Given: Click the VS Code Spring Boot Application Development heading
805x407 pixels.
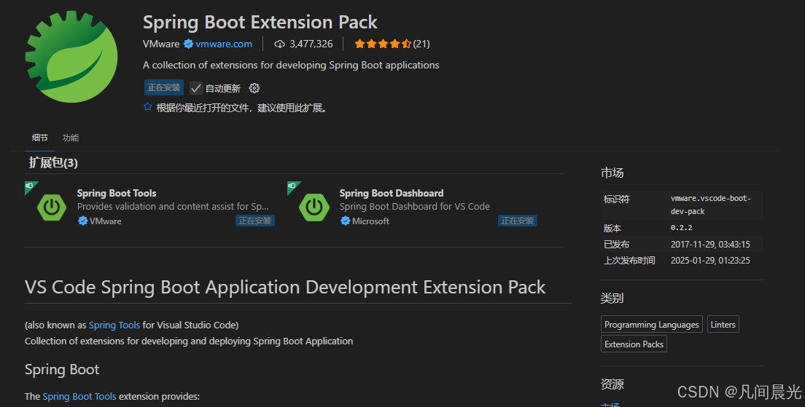Looking at the screenshot, I should point(285,287).
